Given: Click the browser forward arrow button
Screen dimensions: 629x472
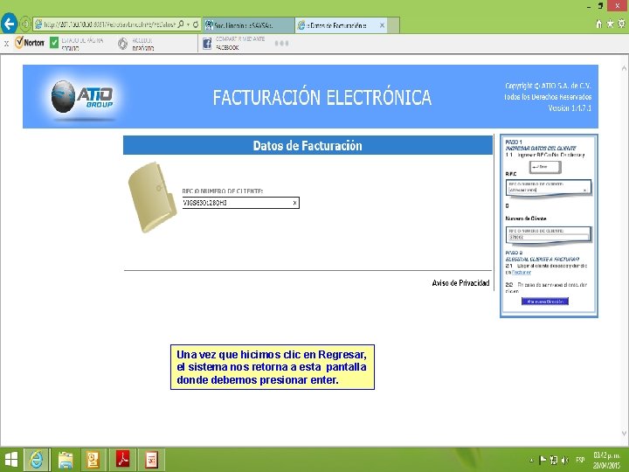Looking at the screenshot, I should (24, 24).
